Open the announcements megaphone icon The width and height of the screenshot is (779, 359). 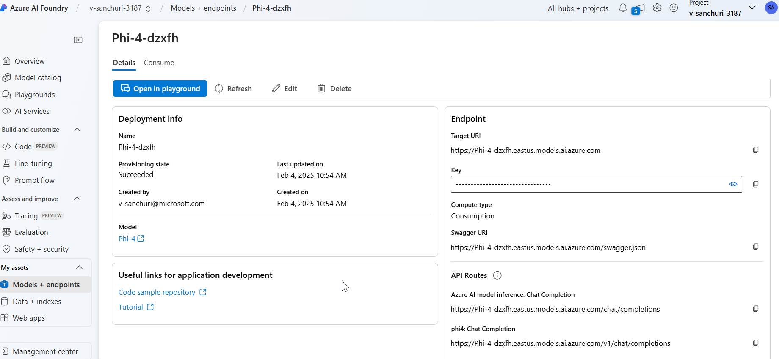click(x=638, y=9)
